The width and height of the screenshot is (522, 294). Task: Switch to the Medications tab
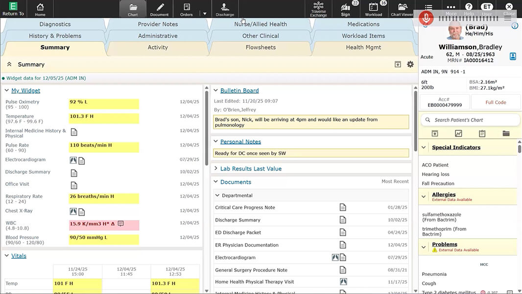[x=363, y=24]
